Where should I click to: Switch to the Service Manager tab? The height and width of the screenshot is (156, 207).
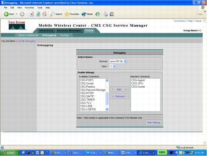point(69,31)
